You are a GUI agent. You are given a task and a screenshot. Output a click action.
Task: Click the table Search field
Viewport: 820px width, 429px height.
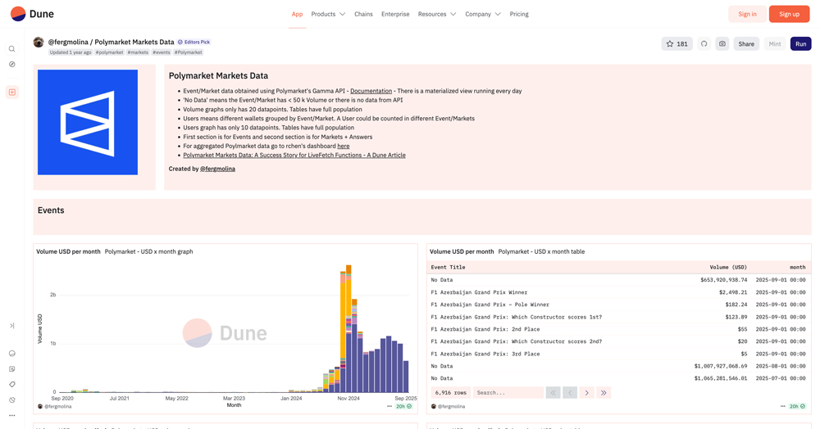(508, 393)
